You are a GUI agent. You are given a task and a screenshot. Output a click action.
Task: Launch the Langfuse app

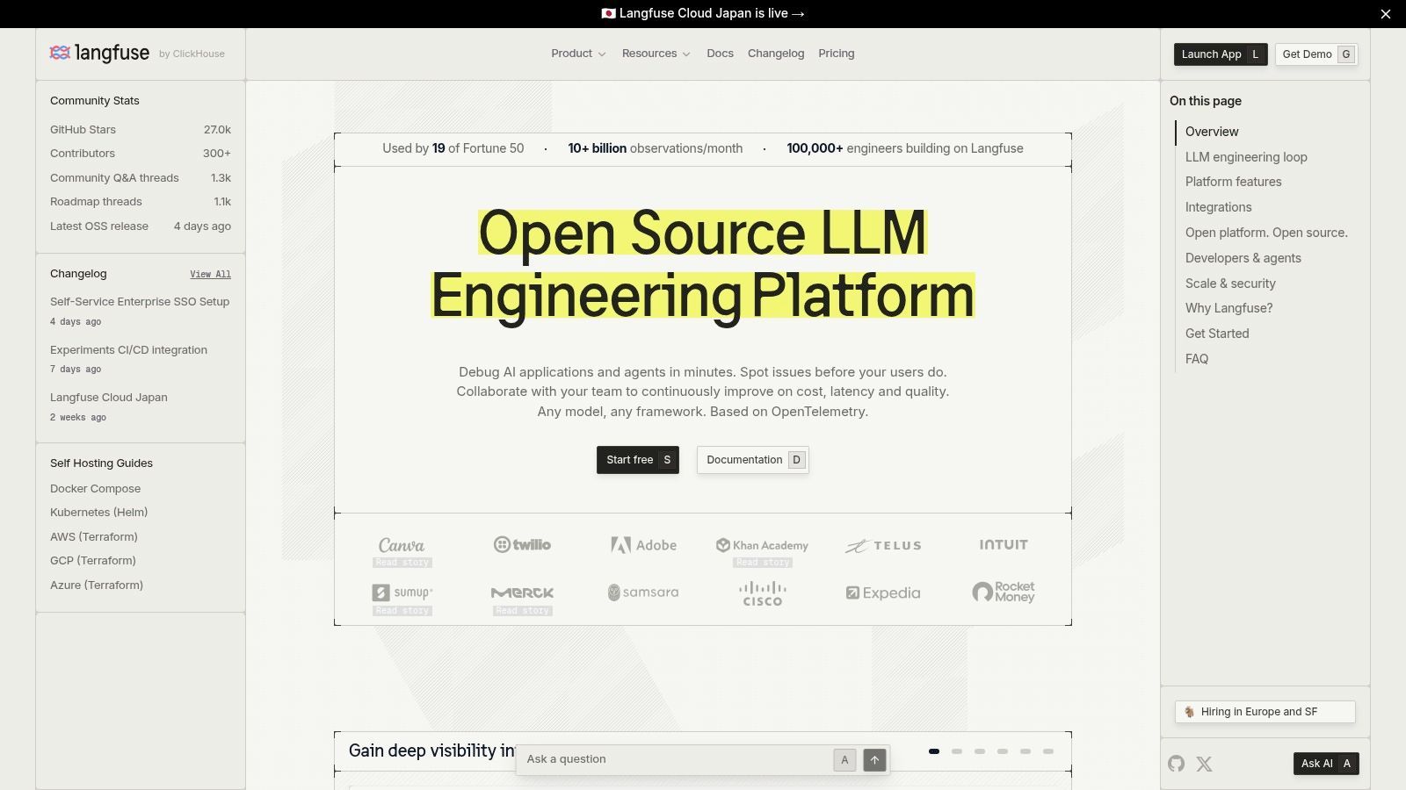click(1221, 54)
